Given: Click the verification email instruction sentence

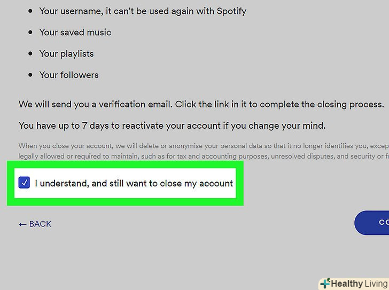Looking at the screenshot, I should 201,104.
